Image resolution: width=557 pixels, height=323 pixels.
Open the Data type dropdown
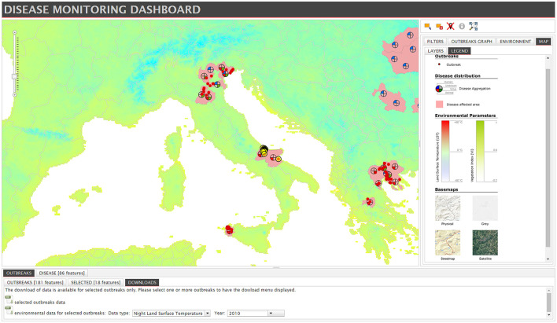[172, 314]
